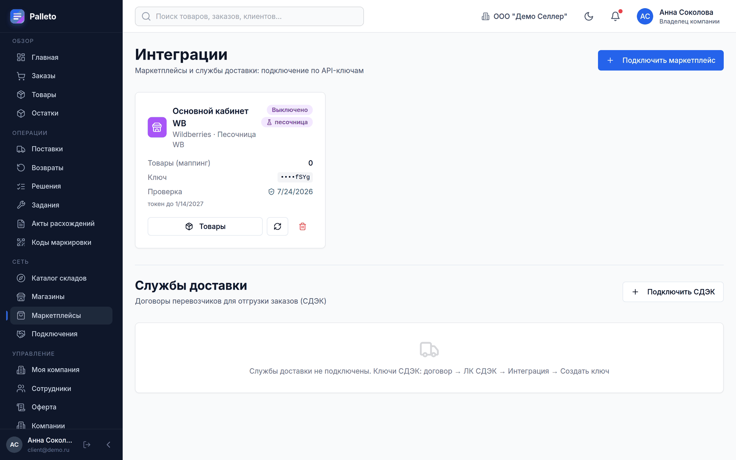Image resolution: width=736 pixels, height=460 pixels.
Task: Open Решения page
Action: pos(61,186)
